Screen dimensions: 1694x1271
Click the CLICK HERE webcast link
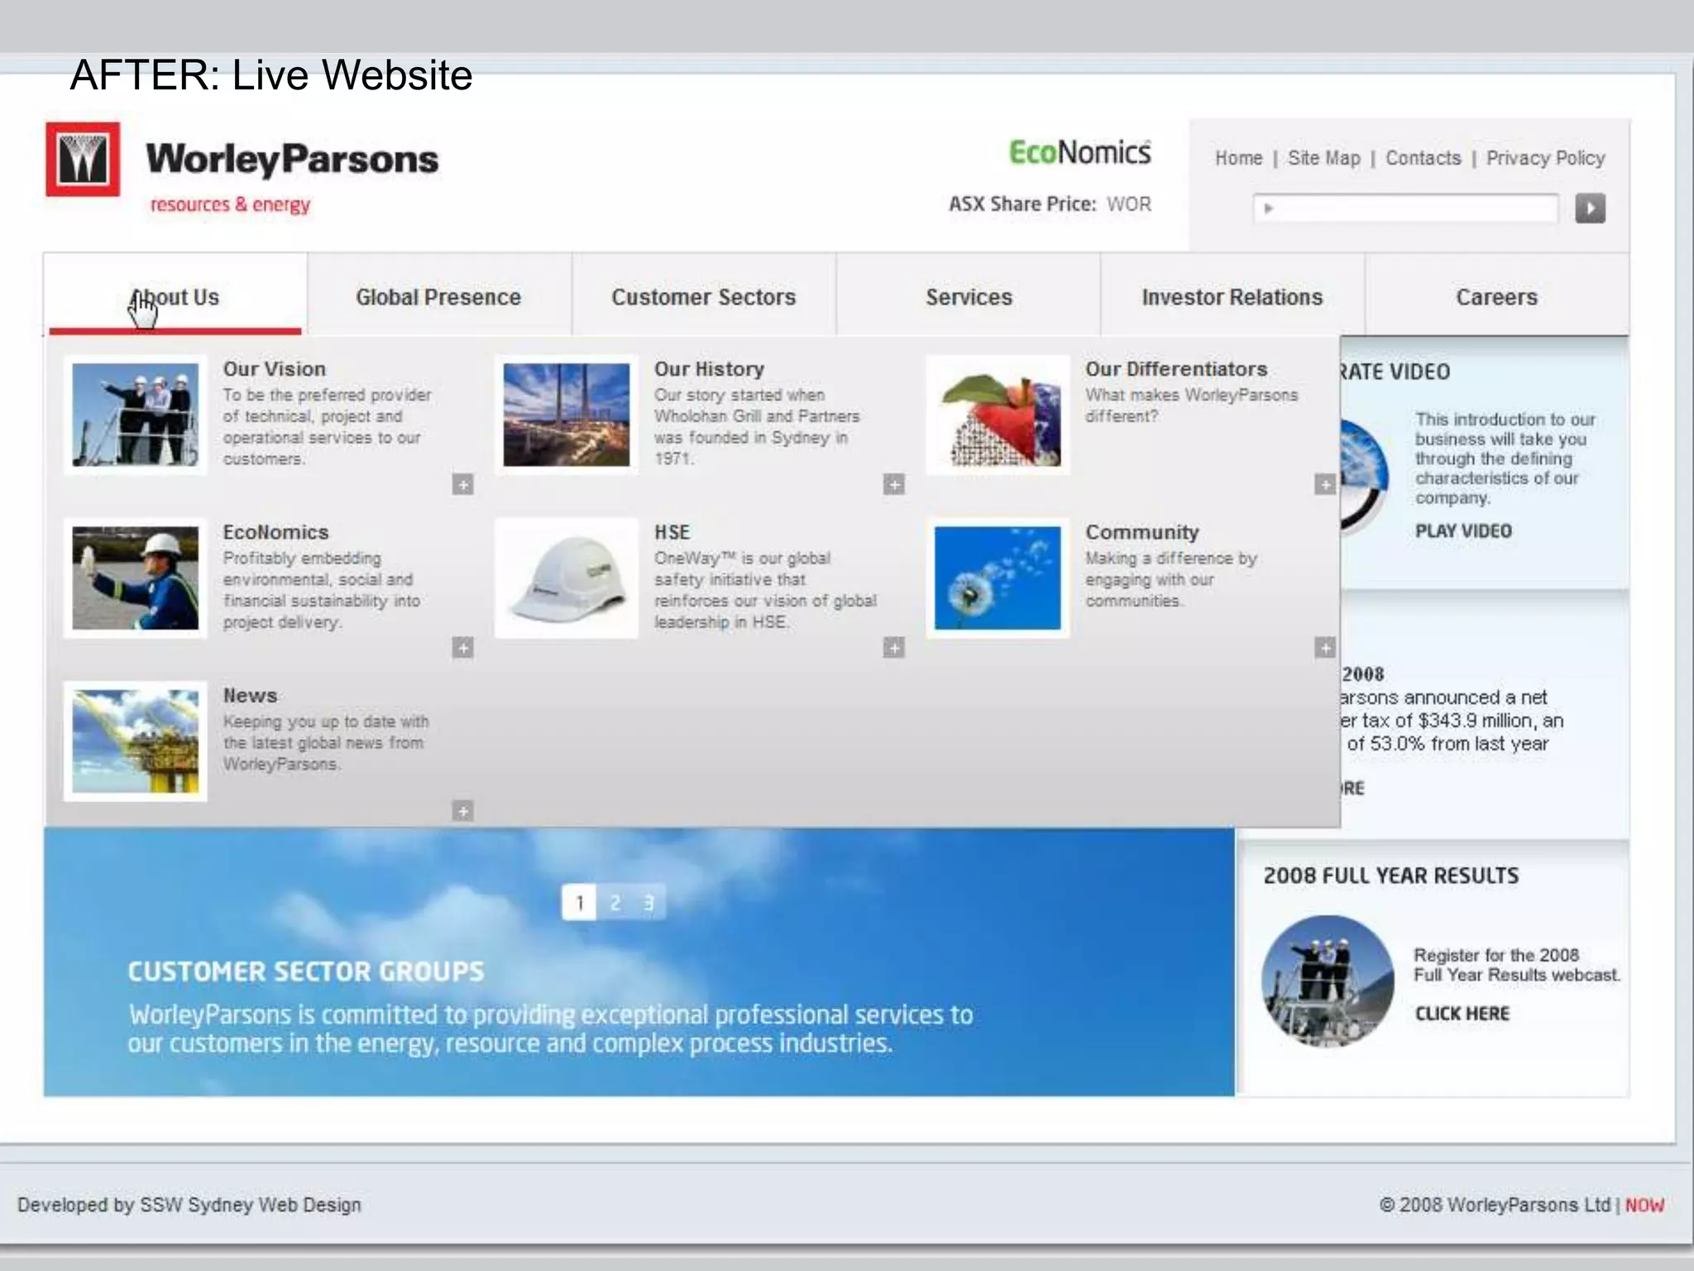(x=1462, y=1014)
